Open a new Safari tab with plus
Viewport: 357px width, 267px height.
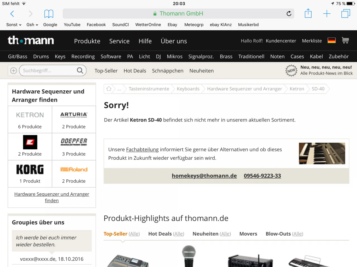point(327,14)
